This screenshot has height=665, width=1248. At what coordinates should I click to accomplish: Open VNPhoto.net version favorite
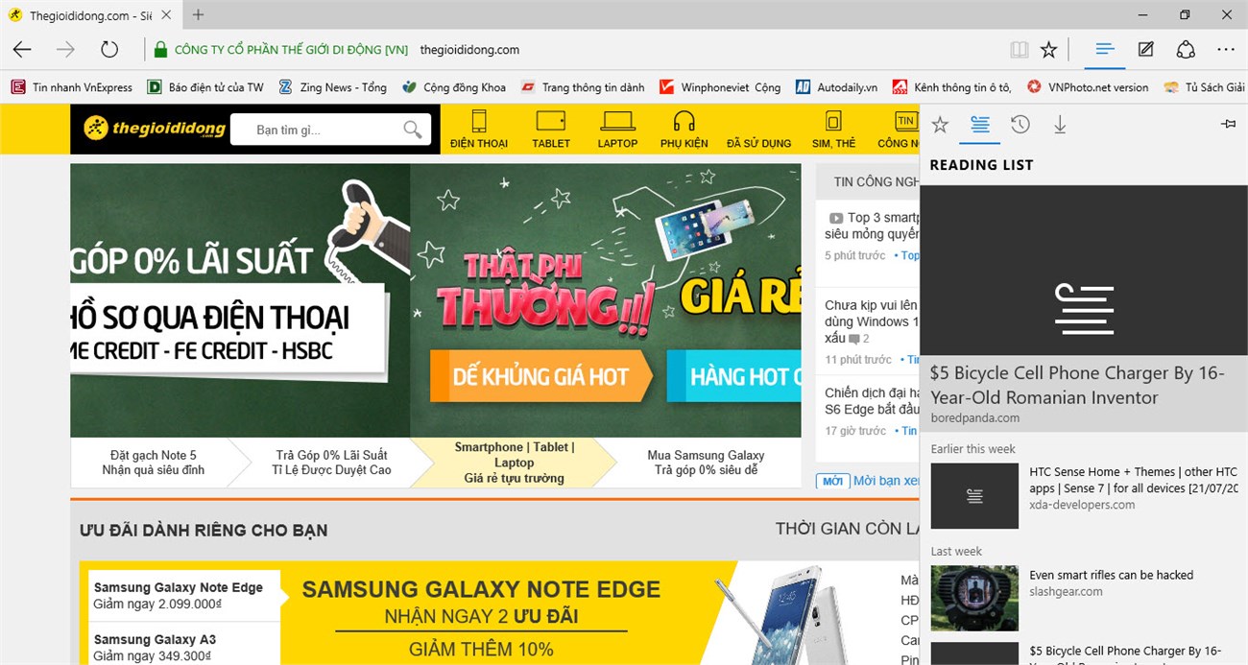pyautogui.click(x=1088, y=87)
